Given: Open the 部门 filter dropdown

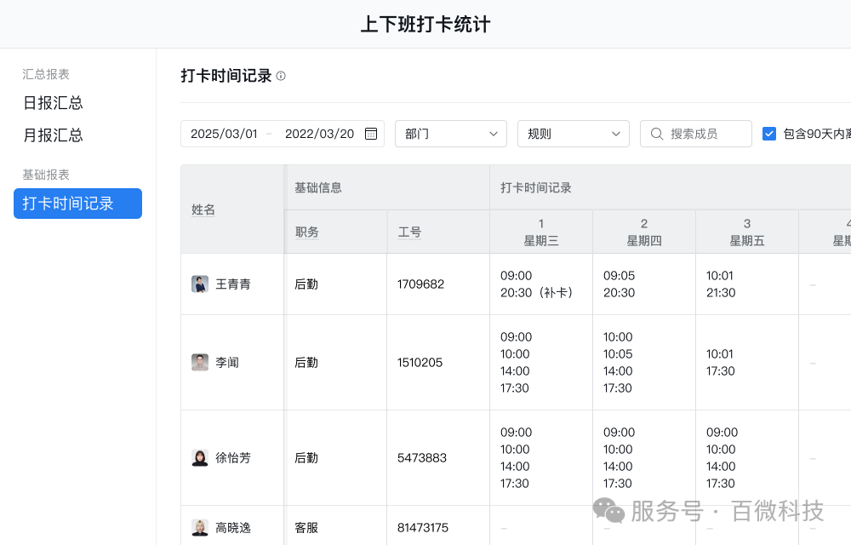Looking at the screenshot, I should coord(451,134).
